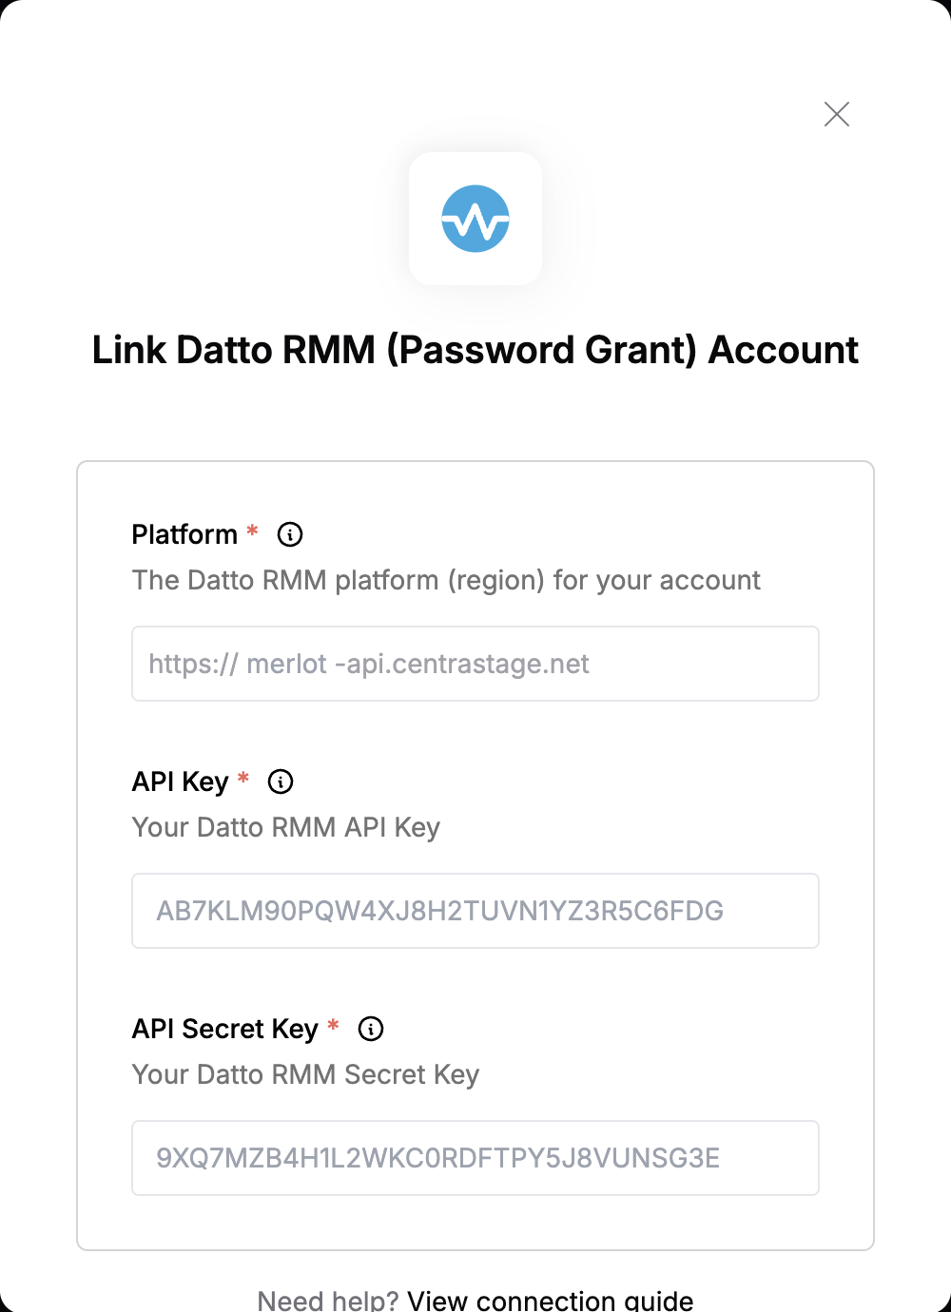Click the Platform field label
This screenshot has width=951, height=1312.
[x=184, y=534]
